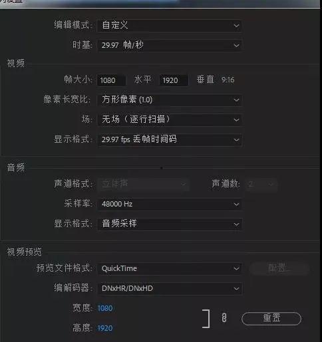322x342 pixels.
Task: Expand the 场 无场 dropdown arrow
Action: pos(236,120)
